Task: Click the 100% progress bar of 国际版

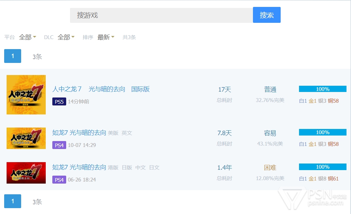Action: [323, 89]
